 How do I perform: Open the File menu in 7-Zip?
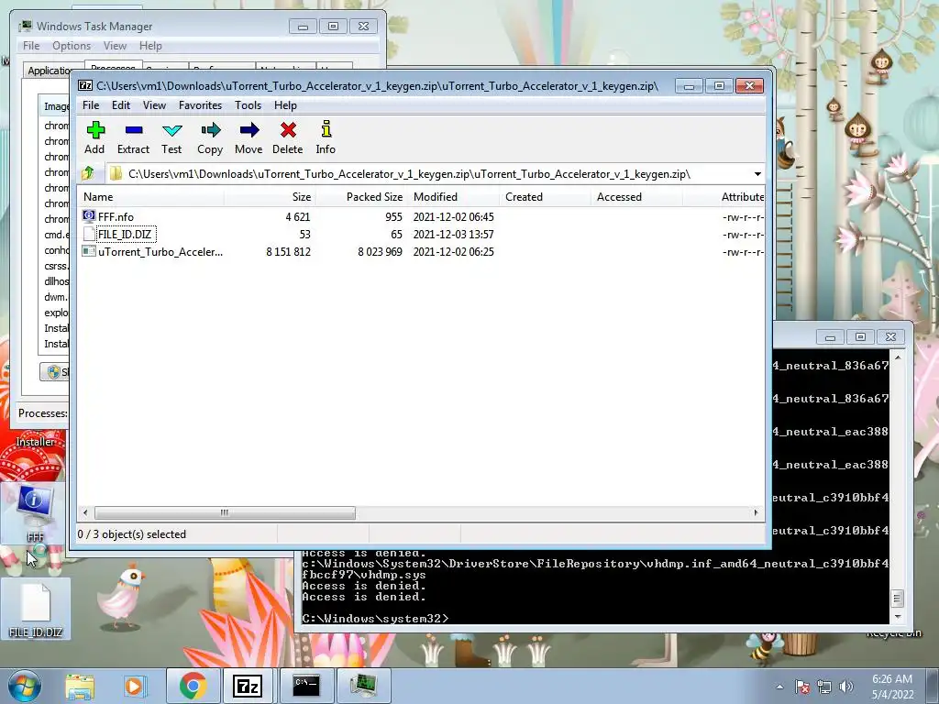pos(91,105)
